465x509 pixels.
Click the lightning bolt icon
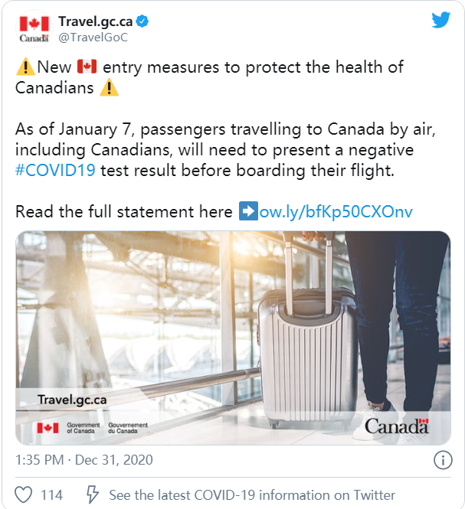(91, 494)
